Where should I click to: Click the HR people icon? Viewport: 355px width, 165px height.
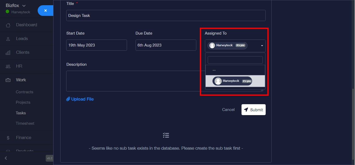pos(8,66)
